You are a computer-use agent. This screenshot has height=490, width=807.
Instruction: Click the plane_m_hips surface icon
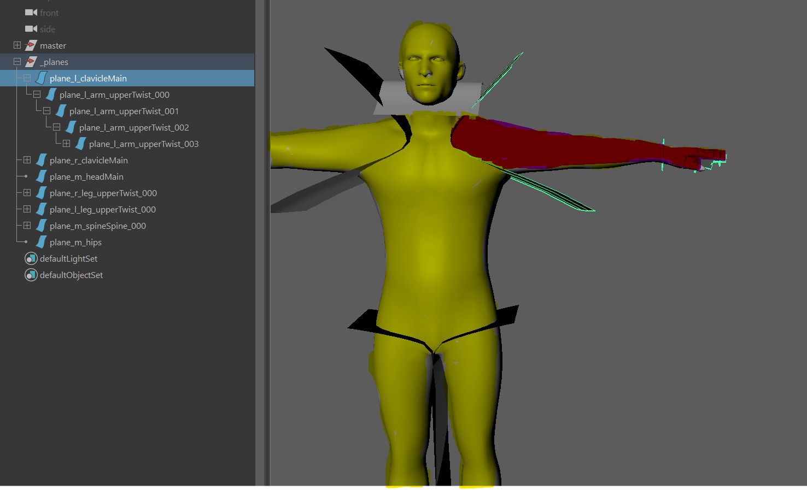[x=41, y=243]
